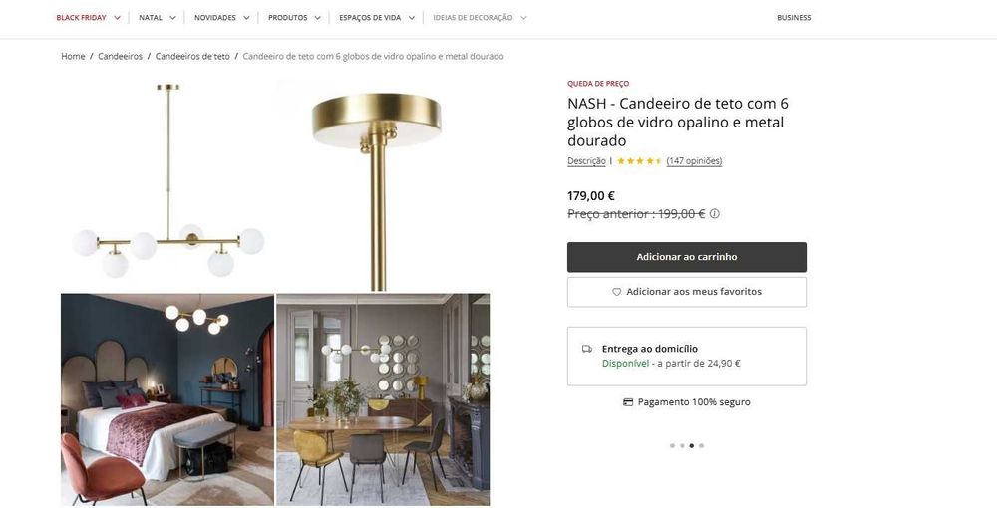Viewport: 997px width, 508px height.
Task: Click the heart favorites icon
Action: (616, 292)
